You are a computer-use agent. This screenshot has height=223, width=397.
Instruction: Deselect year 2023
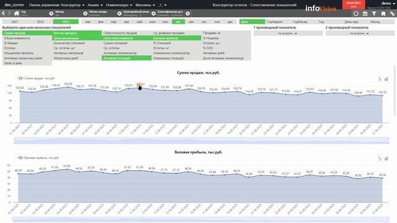[66, 22]
